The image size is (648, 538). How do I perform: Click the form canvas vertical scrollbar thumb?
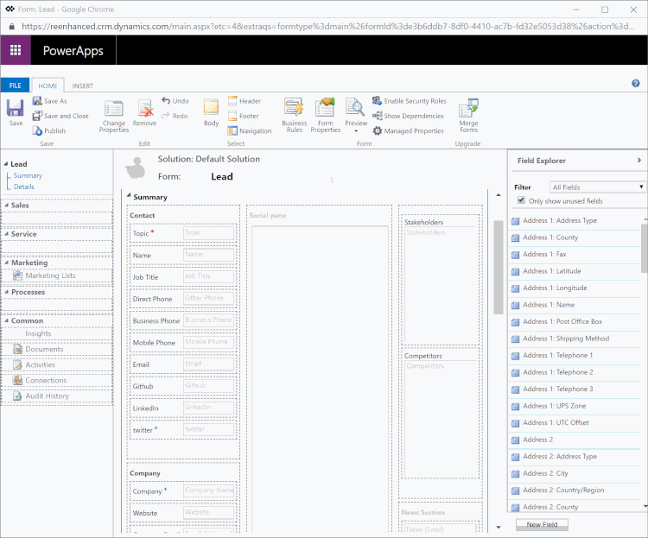pos(498,267)
